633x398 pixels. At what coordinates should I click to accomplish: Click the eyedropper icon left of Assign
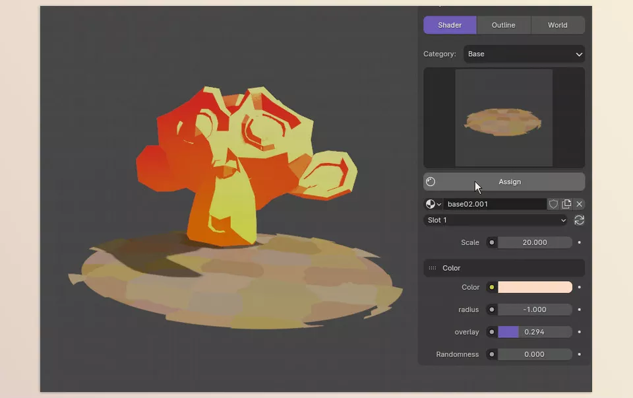[431, 182]
